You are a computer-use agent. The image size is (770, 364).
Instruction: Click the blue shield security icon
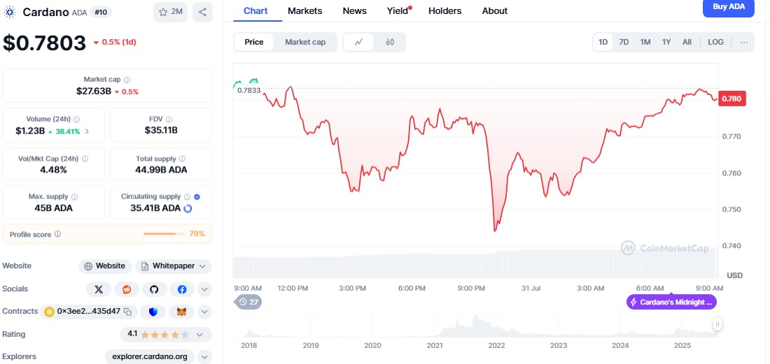click(x=153, y=312)
